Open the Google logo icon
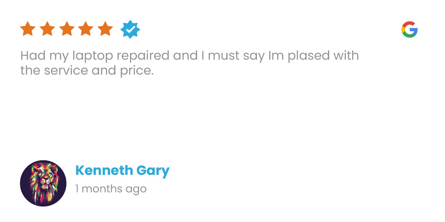The height and width of the screenshot is (222, 445). pyautogui.click(x=410, y=29)
